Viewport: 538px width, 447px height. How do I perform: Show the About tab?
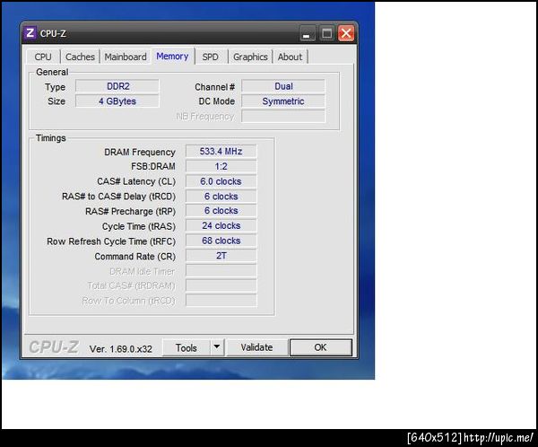coord(290,57)
